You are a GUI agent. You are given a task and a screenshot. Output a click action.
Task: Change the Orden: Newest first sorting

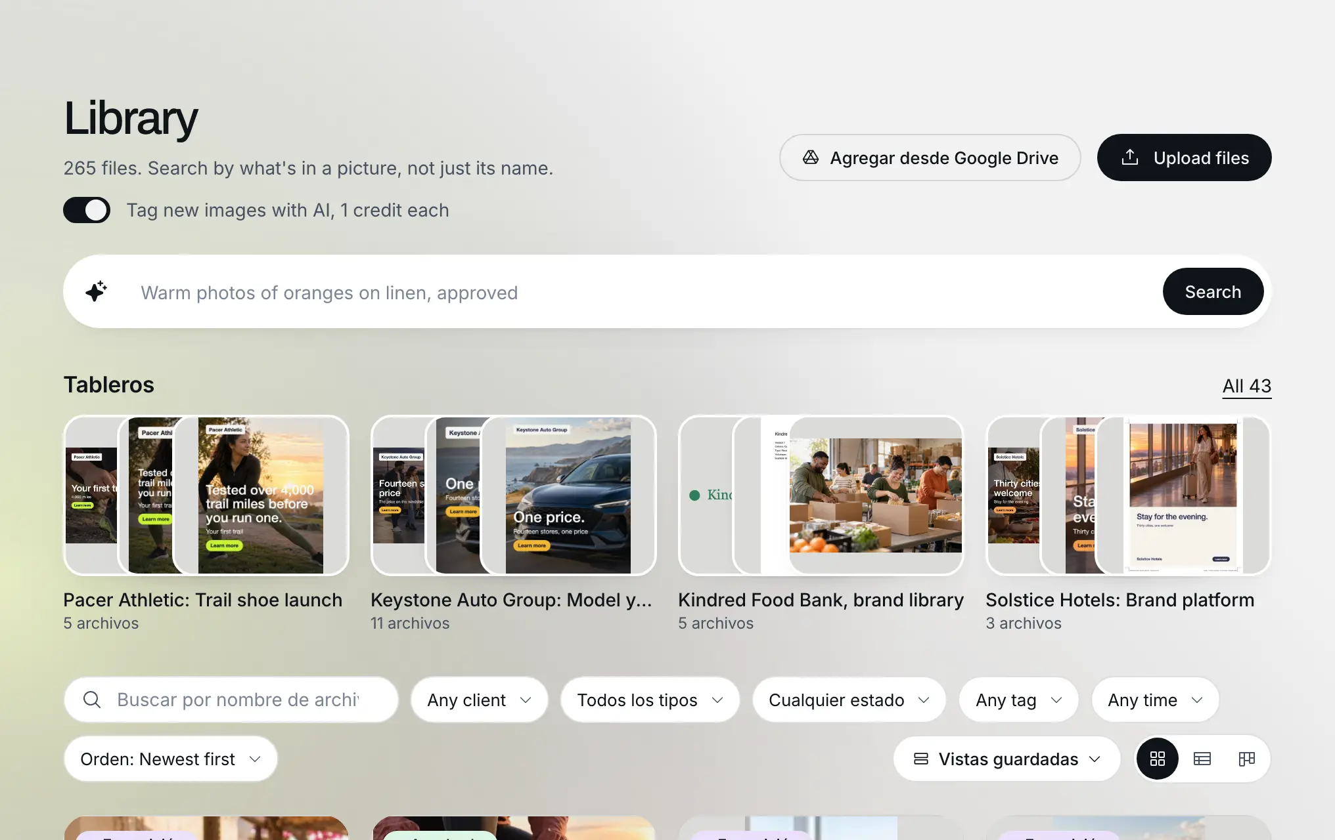point(171,759)
